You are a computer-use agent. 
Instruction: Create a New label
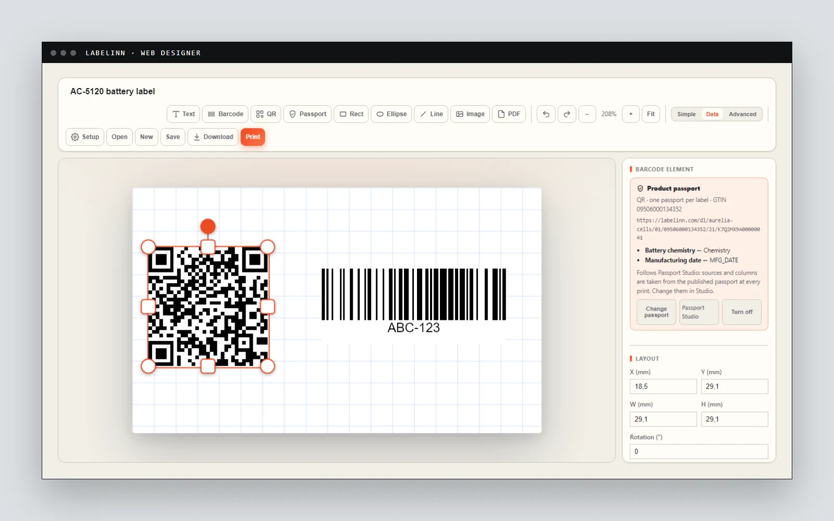[146, 137]
